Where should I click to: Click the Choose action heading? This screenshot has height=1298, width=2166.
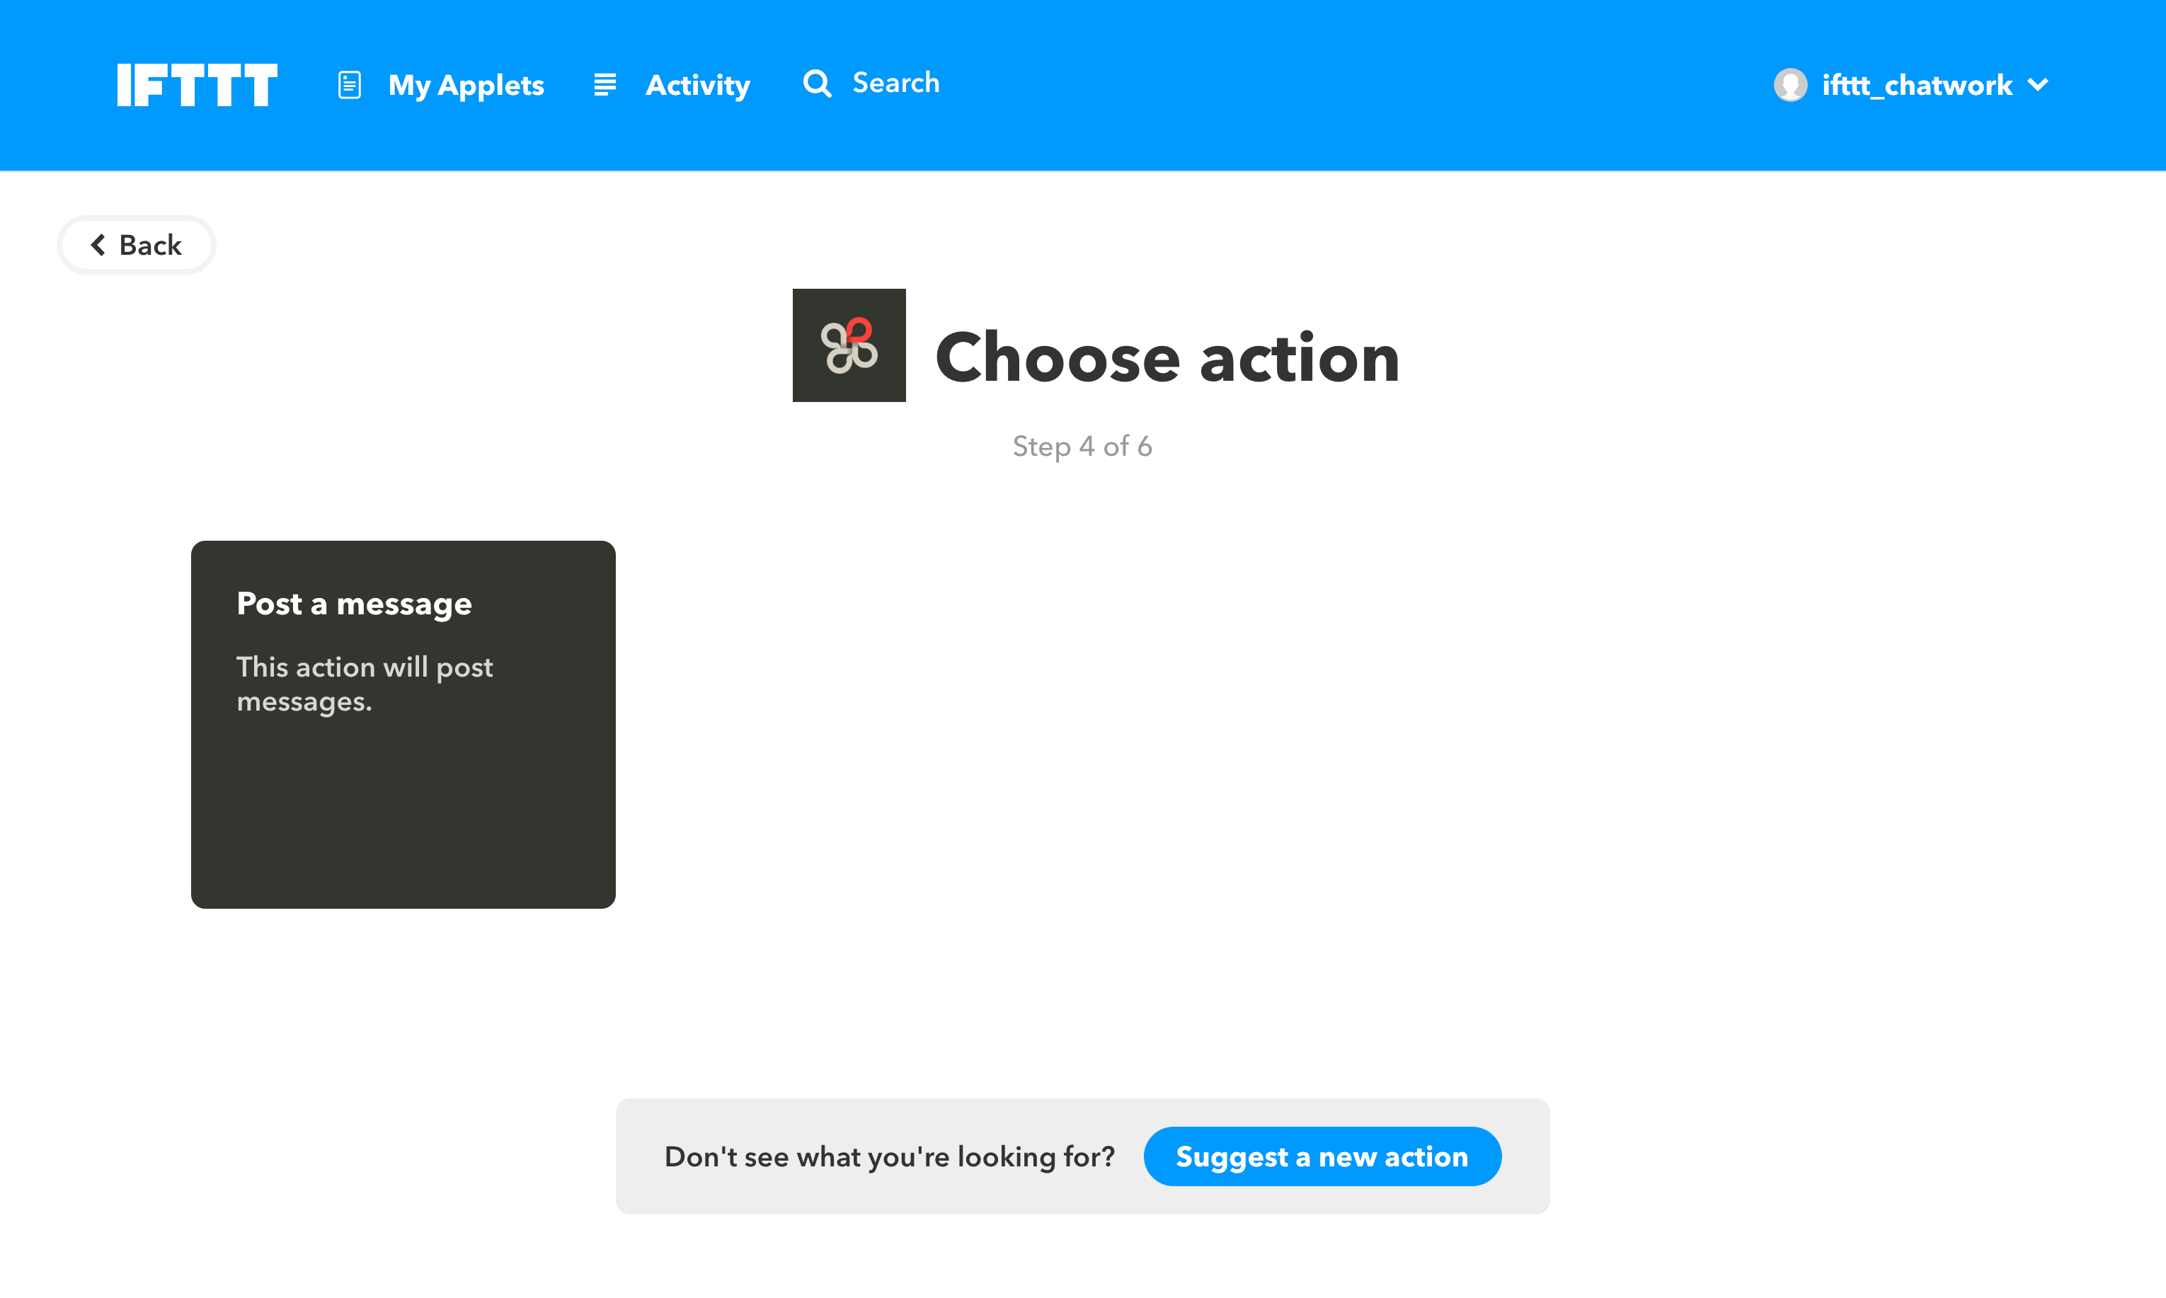tap(1167, 357)
